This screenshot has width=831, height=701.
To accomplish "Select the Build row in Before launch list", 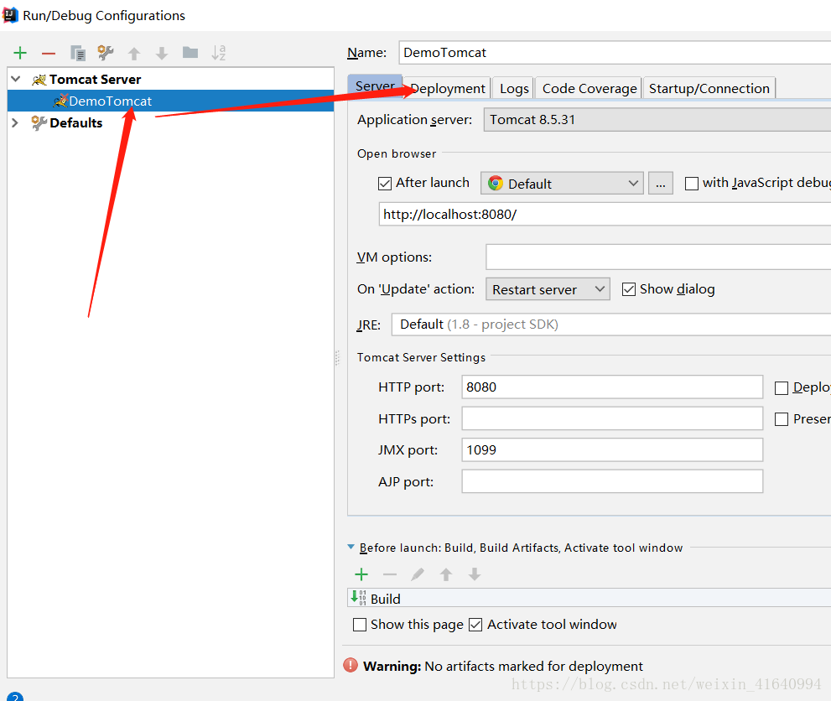I will tap(589, 598).
